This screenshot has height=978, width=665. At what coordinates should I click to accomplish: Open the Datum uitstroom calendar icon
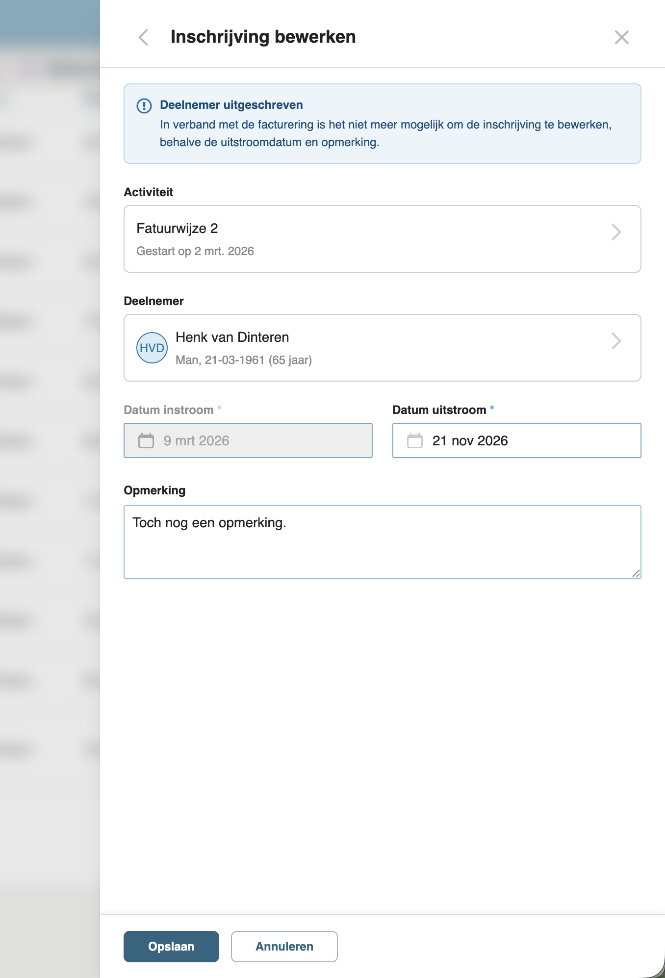(x=415, y=440)
